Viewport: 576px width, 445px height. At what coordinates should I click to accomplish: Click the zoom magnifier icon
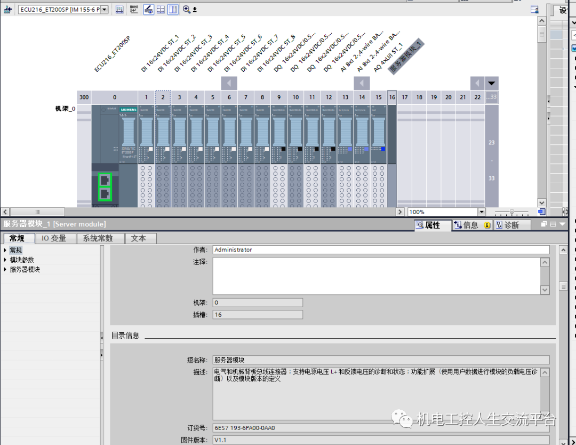point(187,10)
